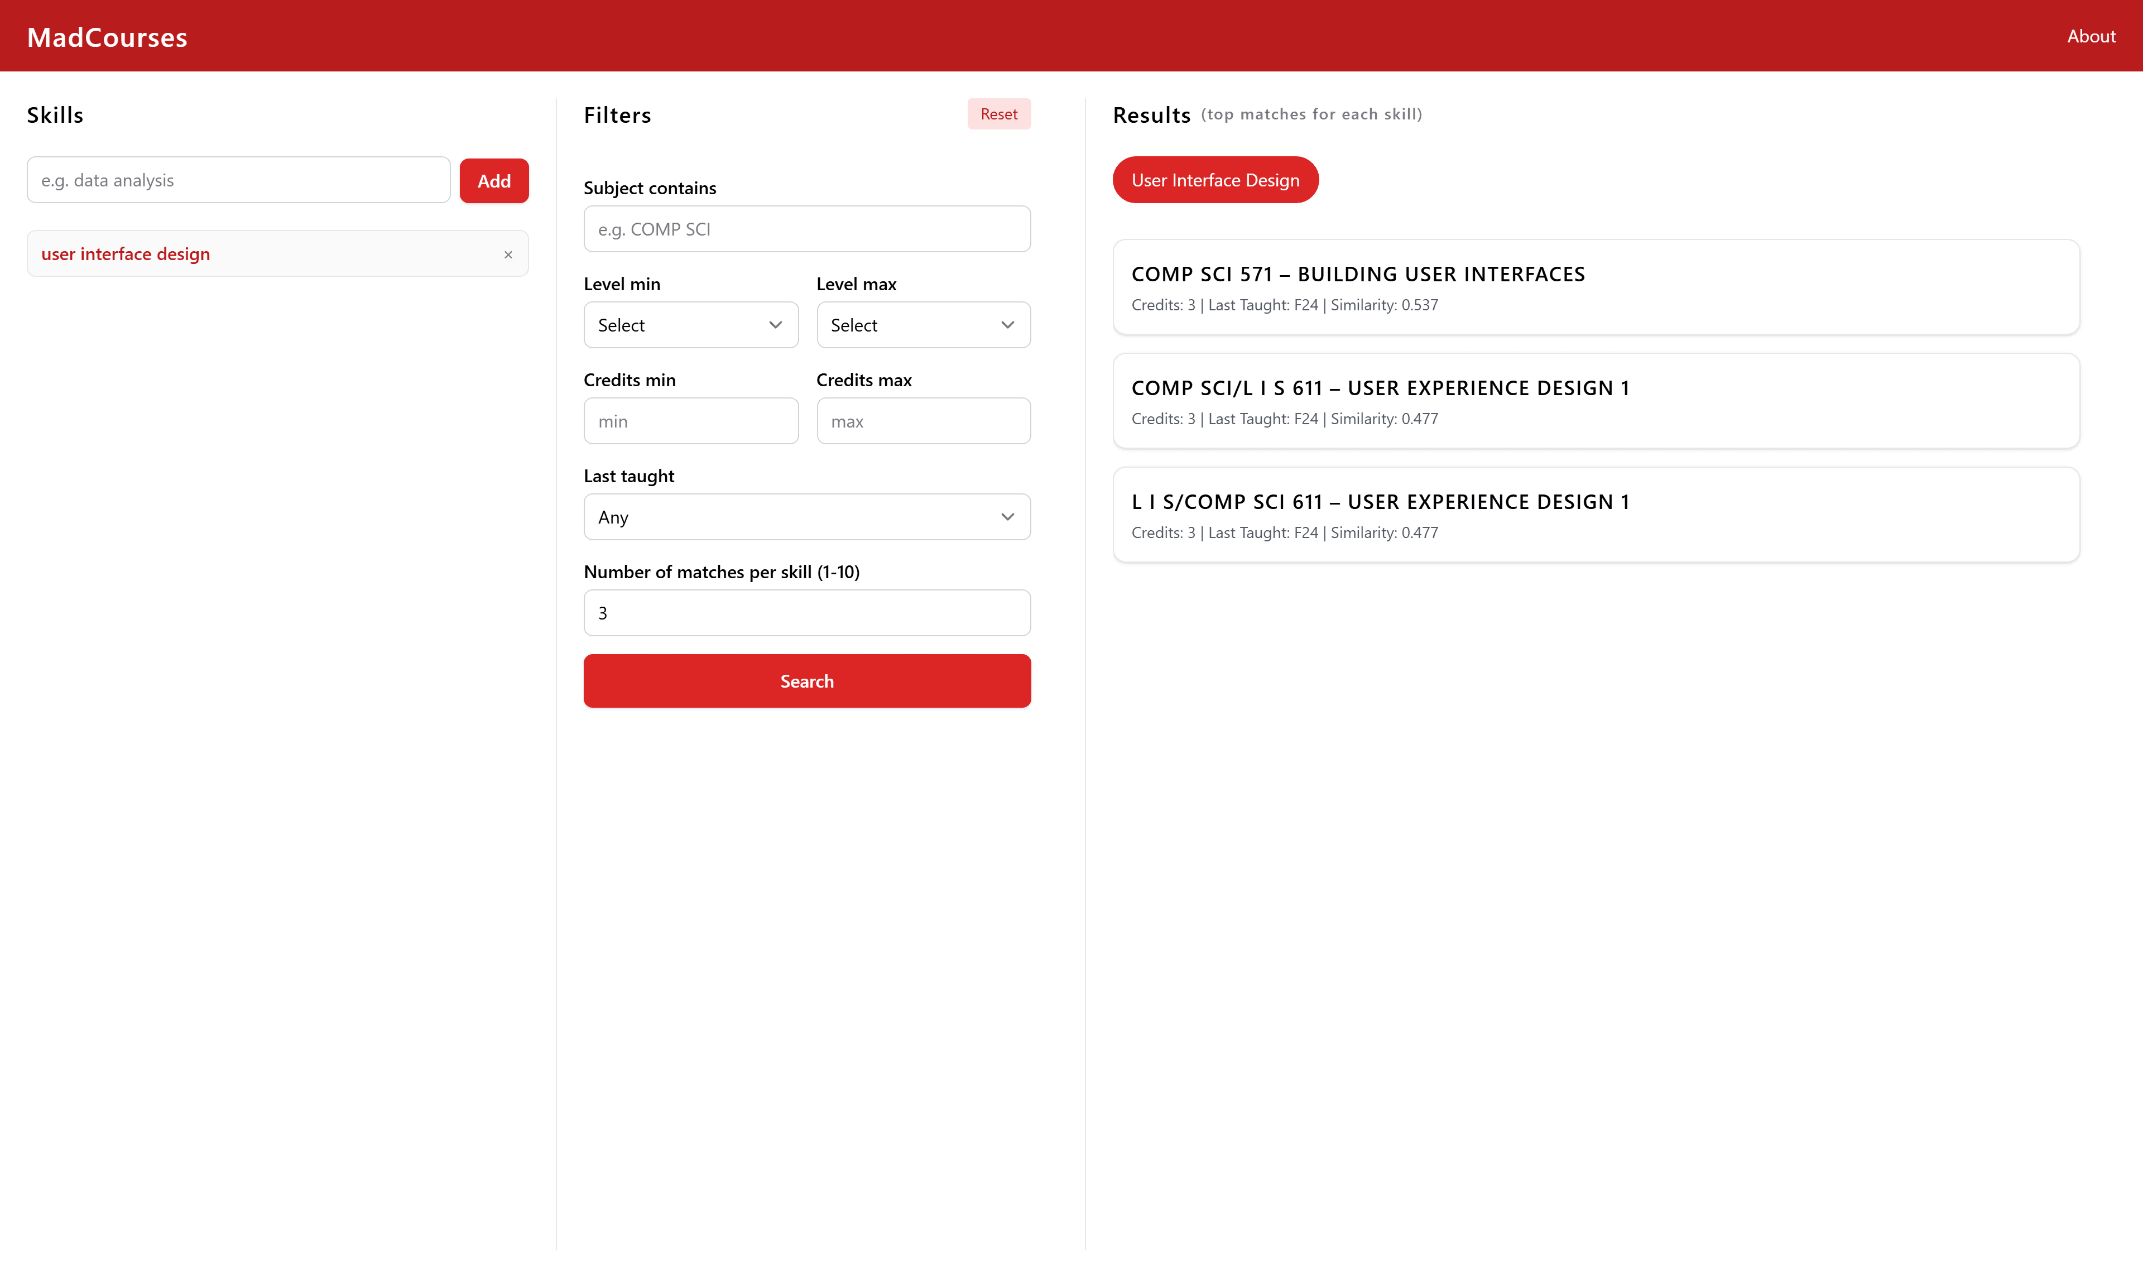Viewport: 2143px width, 1277px height.
Task: Click the user interface design skill chip text
Action: pos(126,254)
